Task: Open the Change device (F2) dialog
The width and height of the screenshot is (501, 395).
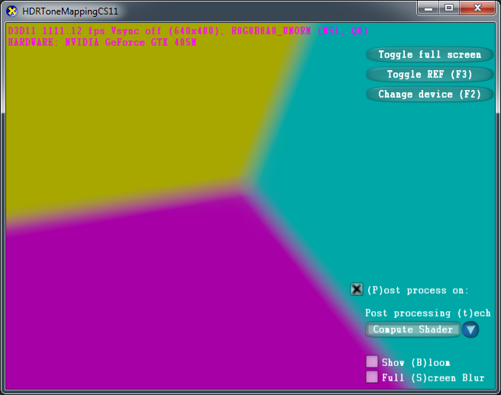Action: click(429, 95)
